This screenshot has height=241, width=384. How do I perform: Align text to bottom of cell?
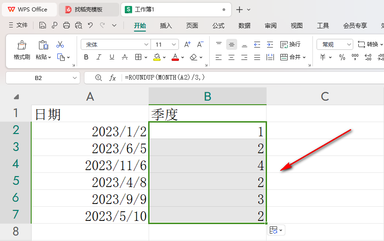tap(245, 44)
